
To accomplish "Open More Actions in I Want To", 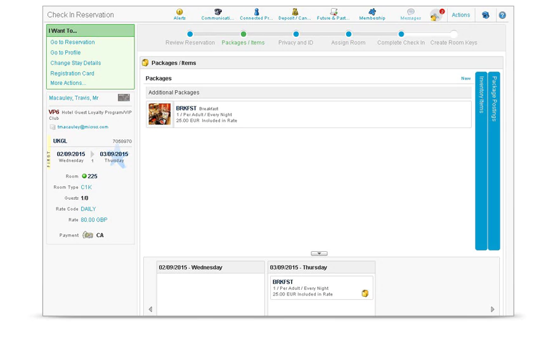I will coord(68,83).
